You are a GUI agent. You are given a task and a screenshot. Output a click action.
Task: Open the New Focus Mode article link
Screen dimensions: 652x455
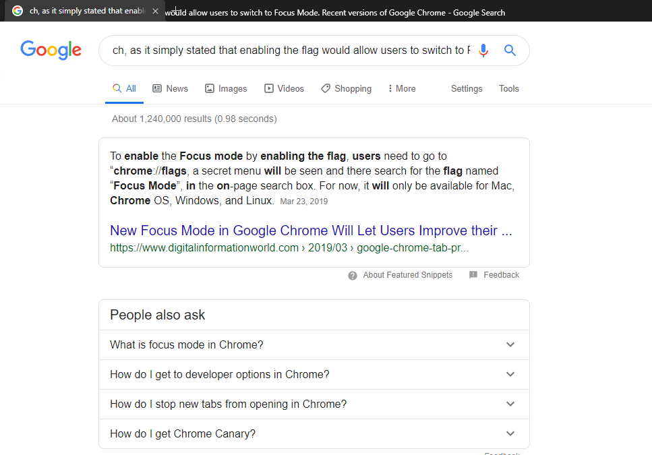coord(310,231)
